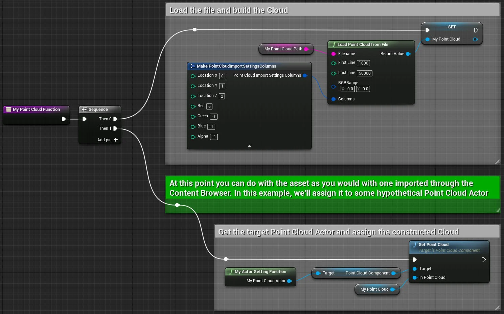This screenshot has height=314, width=504.
Task: Click the My Point Cloud getter output pin
Action: 393,289
